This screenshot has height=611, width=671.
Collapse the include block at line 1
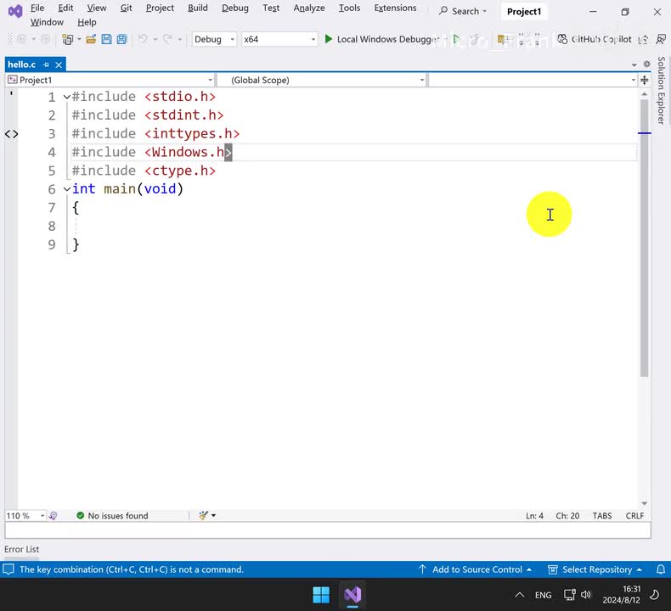(x=67, y=97)
